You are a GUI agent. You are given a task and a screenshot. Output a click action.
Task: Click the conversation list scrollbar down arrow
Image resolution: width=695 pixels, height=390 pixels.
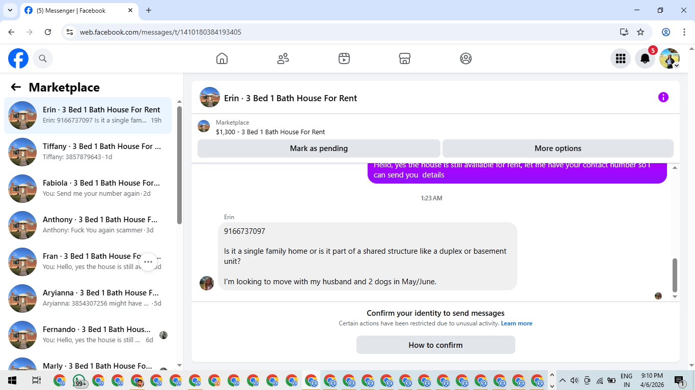(179, 365)
